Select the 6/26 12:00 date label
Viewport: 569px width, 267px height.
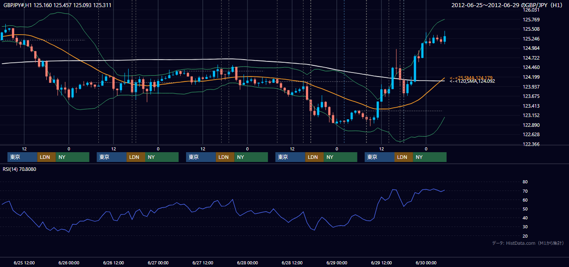(x=114, y=263)
